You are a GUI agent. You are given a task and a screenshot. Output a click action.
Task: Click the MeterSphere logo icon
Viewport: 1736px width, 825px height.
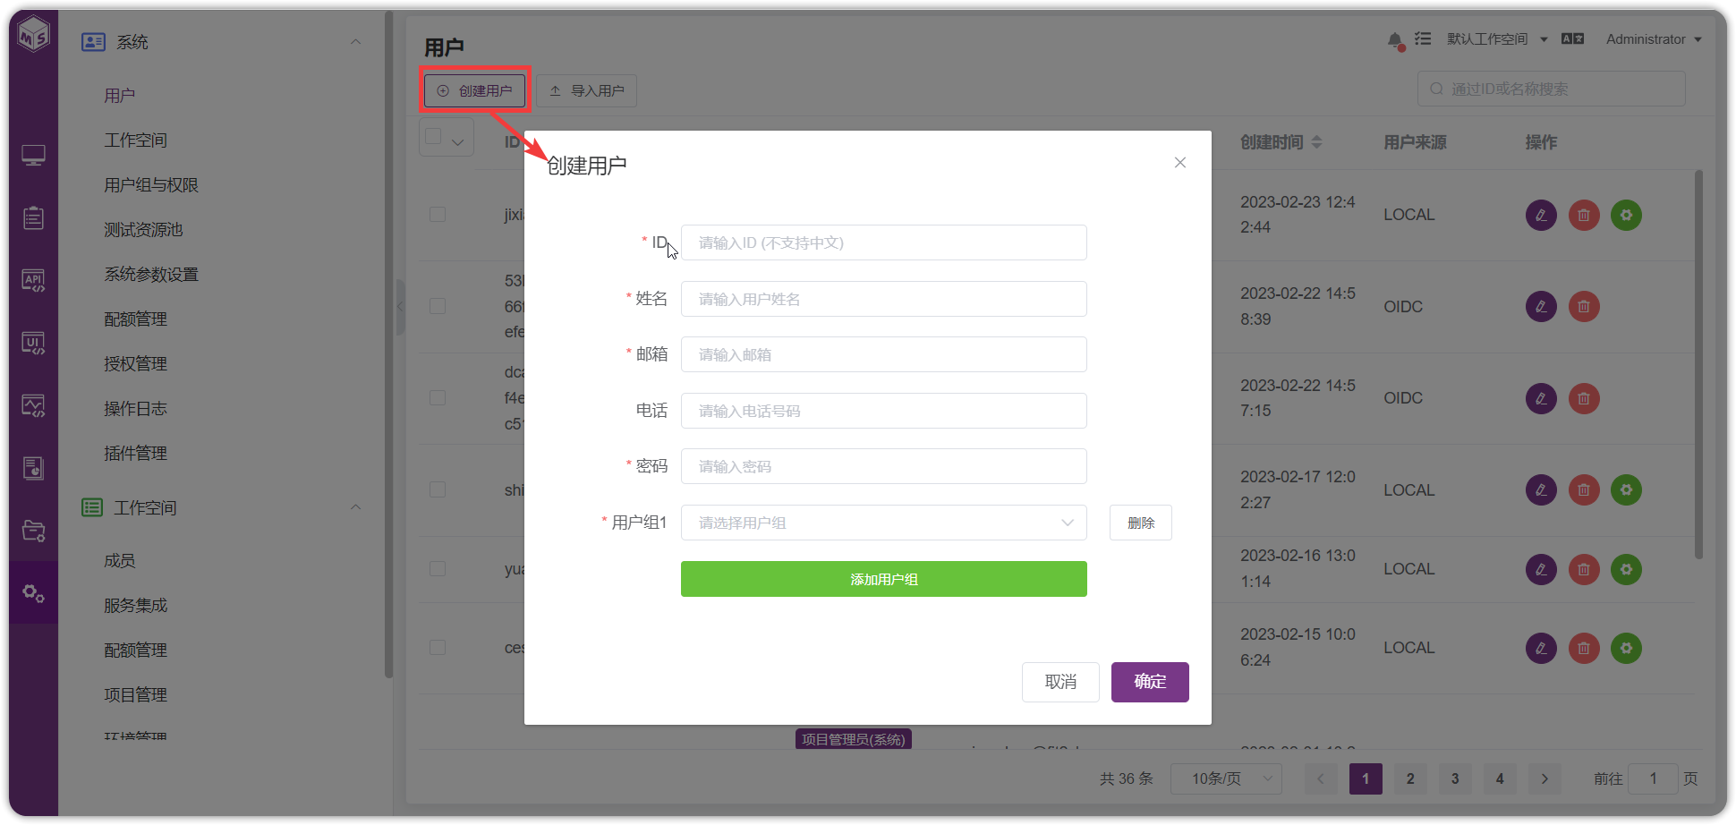(34, 36)
